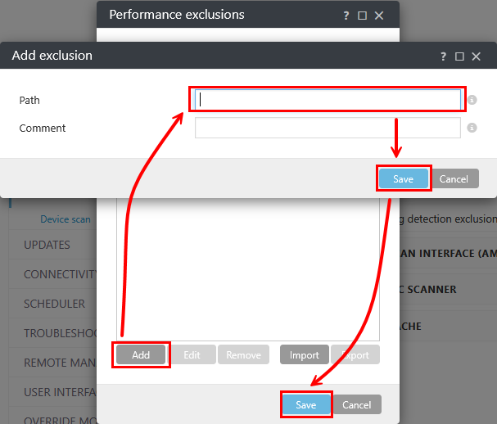The width and height of the screenshot is (497, 424).
Task: Click the info icon beside Comment field
Action: (472, 128)
